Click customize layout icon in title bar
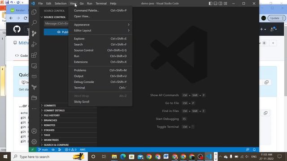Viewport: 287px width, 161px height. (x=226, y=3)
